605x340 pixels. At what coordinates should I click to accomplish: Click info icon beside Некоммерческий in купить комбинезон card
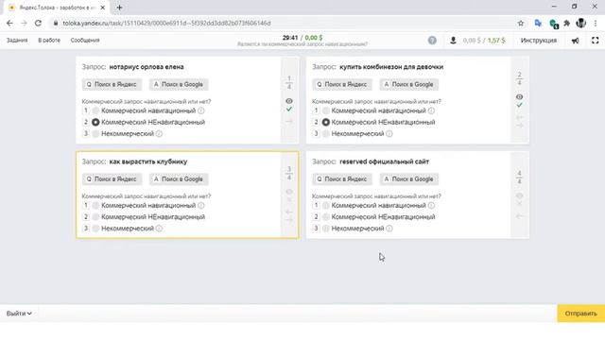click(x=389, y=134)
